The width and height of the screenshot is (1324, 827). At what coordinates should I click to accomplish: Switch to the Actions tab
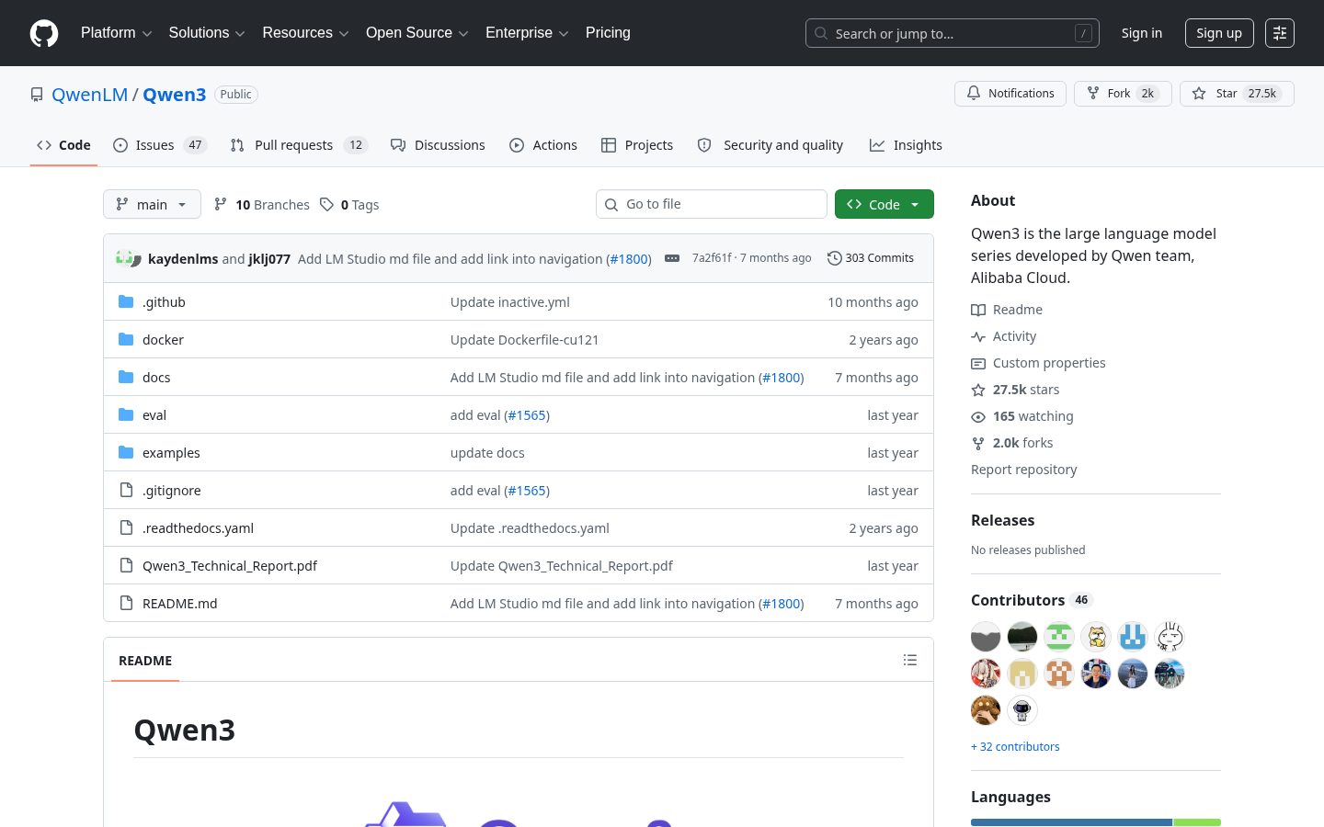click(x=543, y=145)
